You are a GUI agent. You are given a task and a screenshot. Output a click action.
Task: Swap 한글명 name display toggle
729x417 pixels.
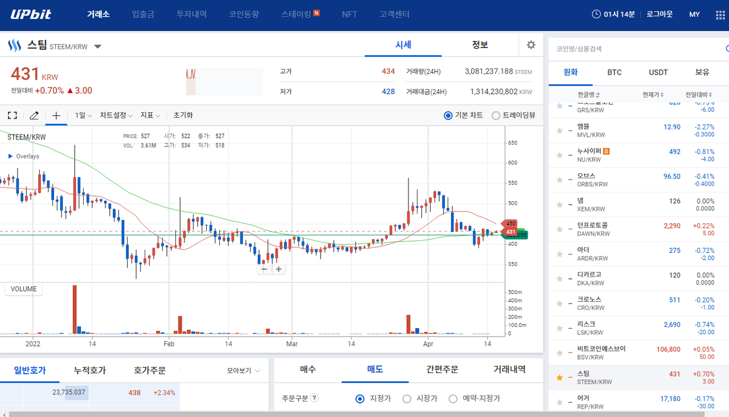[598, 95]
